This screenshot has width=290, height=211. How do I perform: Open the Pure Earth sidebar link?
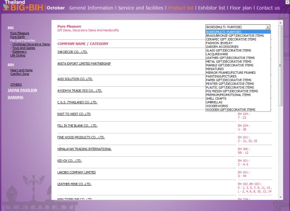17,37
